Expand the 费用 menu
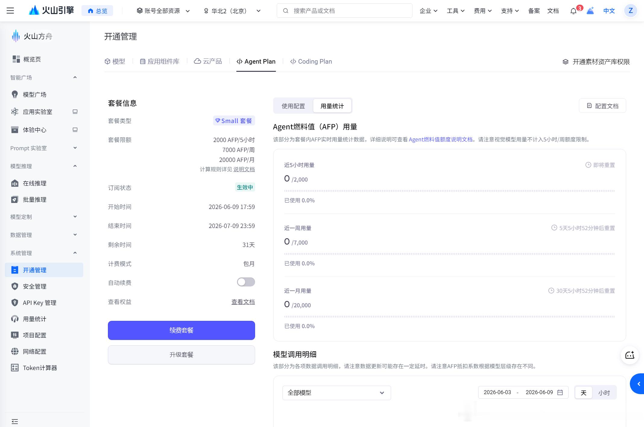This screenshot has height=427, width=644. 483,11
